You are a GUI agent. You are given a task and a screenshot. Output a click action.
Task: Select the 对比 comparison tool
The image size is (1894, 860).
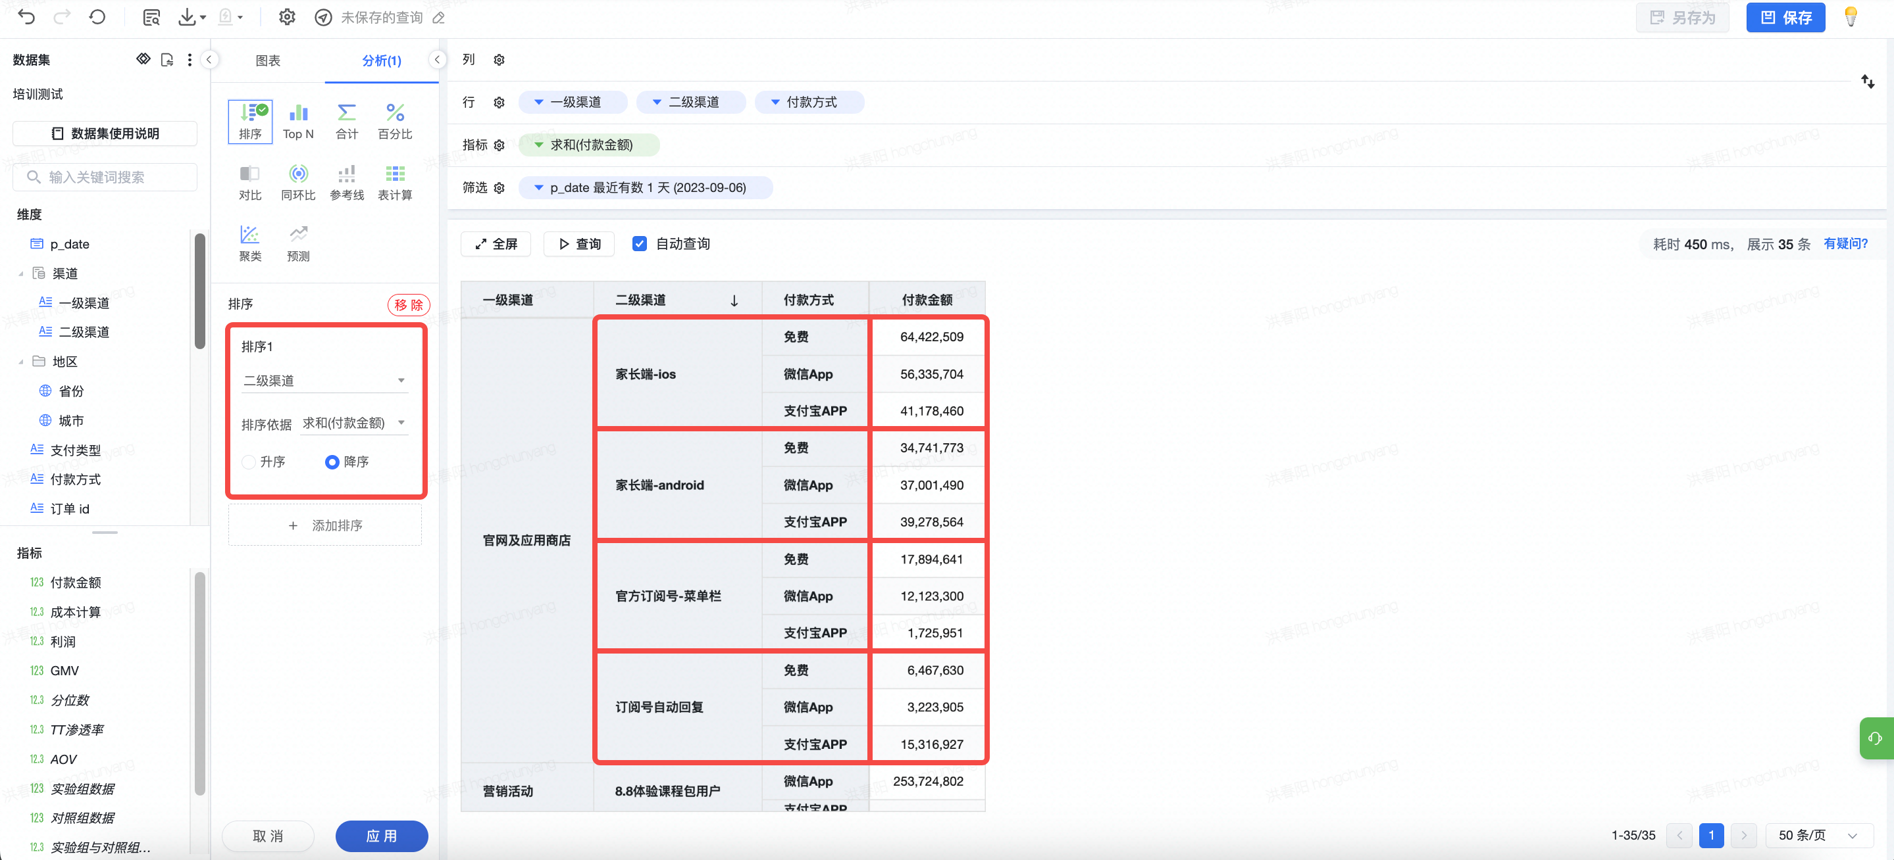[250, 183]
